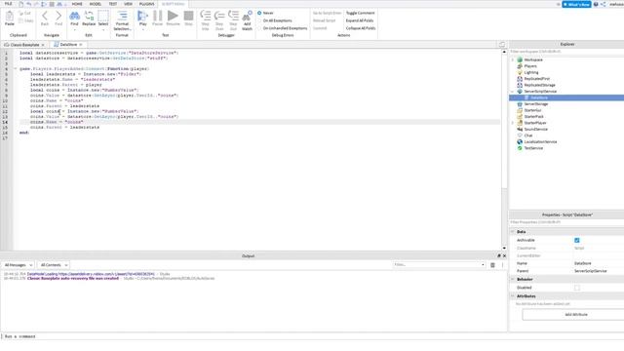
Task: Click the Toggle Comment action
Action: [x=360, y=13]
